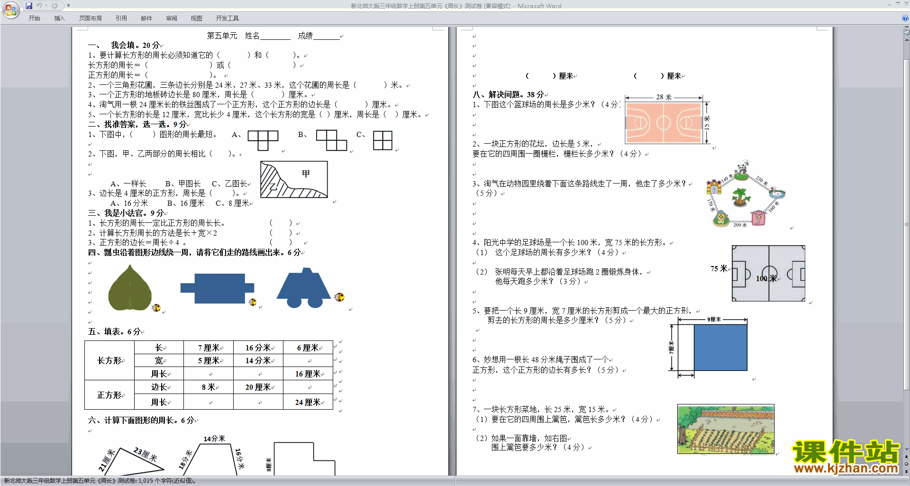Screen dimensions: 910x486
Task: Click the 姓名 blank underline field
Action: [275, 36]
